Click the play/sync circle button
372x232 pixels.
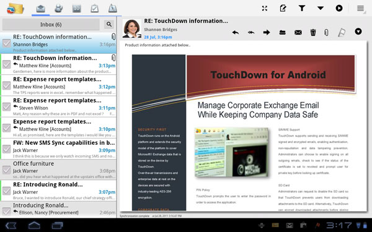[339, 8]
